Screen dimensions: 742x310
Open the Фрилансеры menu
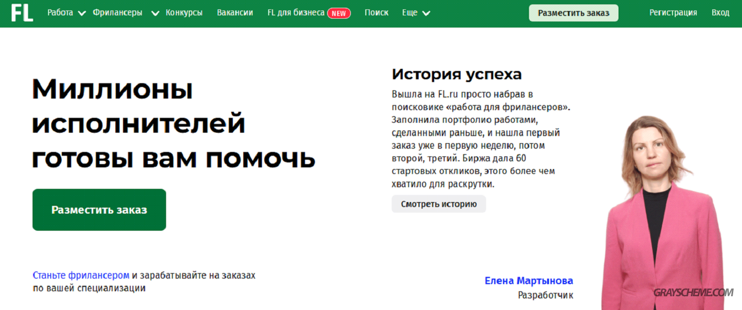pos(118,13)
